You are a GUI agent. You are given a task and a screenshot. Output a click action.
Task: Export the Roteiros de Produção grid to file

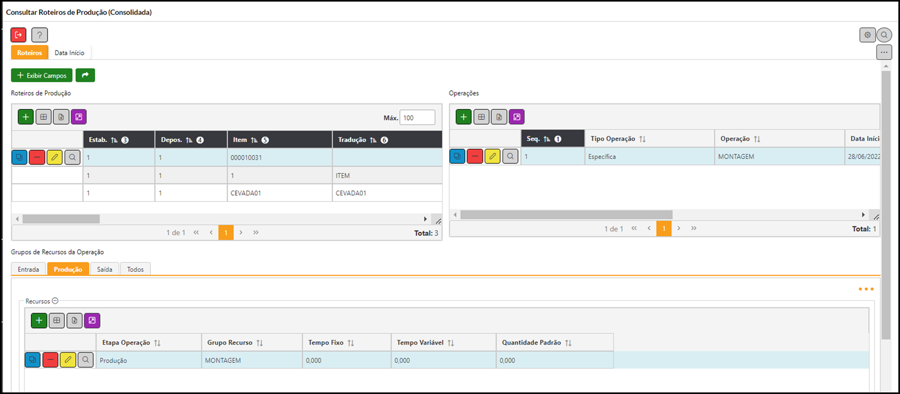click(61, 117)
